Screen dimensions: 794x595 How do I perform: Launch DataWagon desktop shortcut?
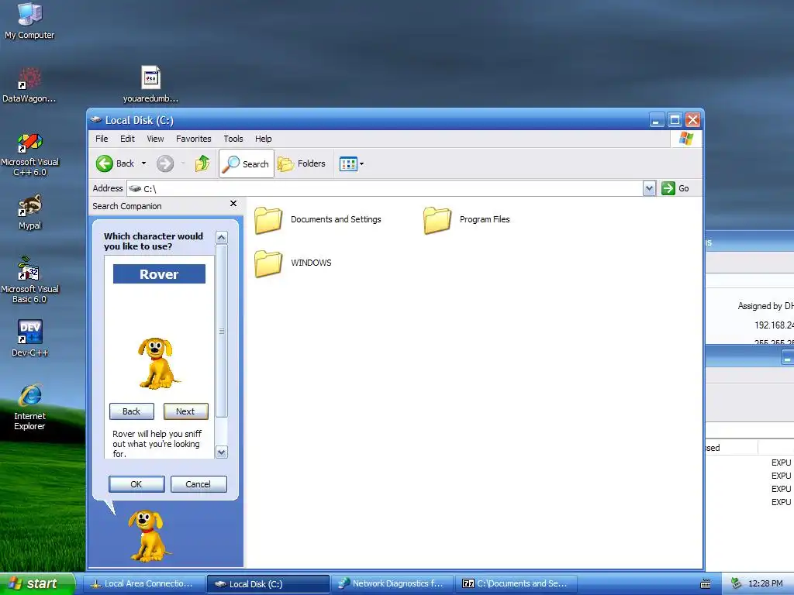29,84
